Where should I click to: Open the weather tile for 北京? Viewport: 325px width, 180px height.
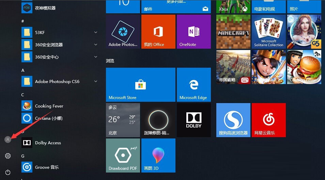click(123, 120)
